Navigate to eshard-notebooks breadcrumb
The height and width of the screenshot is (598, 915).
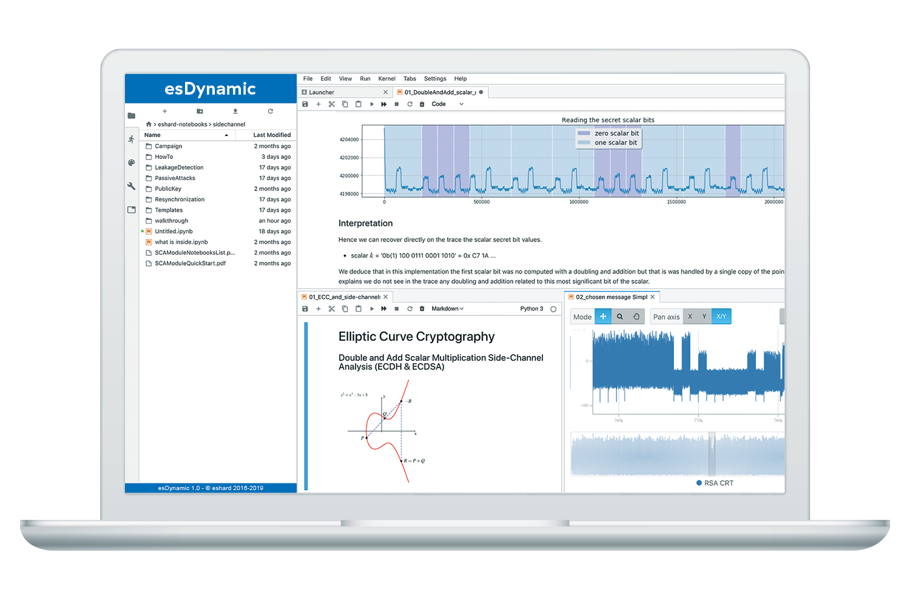(182, 124)
